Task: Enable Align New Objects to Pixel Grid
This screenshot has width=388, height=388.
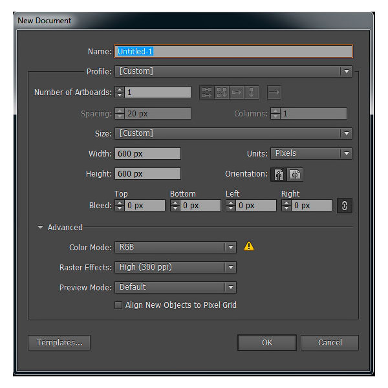Action: (x=118, y=305)
